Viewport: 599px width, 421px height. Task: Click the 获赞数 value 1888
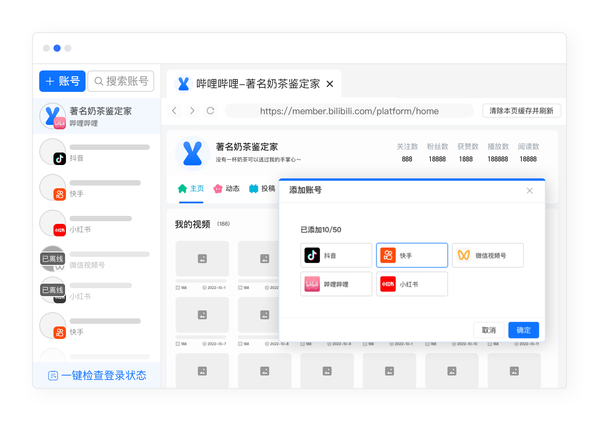466,159
